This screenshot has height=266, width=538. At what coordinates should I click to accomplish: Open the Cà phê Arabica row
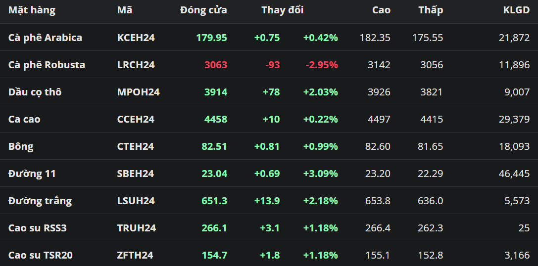tap(45, 38)
